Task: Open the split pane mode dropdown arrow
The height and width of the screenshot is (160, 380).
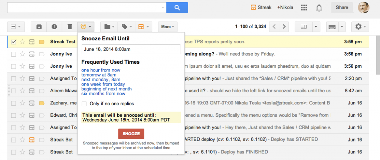Action: pos(316,27)
